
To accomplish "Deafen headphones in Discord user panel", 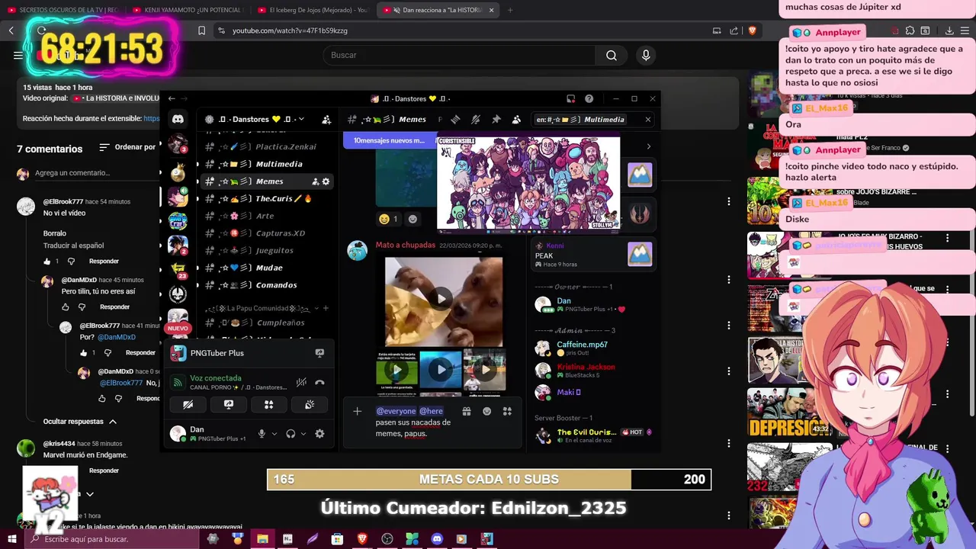I will pos(291,434).
